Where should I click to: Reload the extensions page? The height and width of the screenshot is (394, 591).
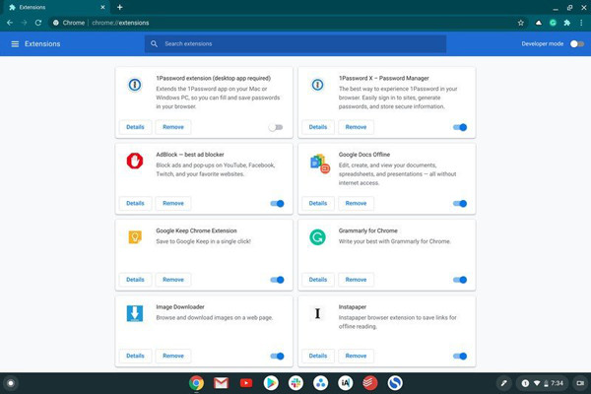(x=38, y=23)
